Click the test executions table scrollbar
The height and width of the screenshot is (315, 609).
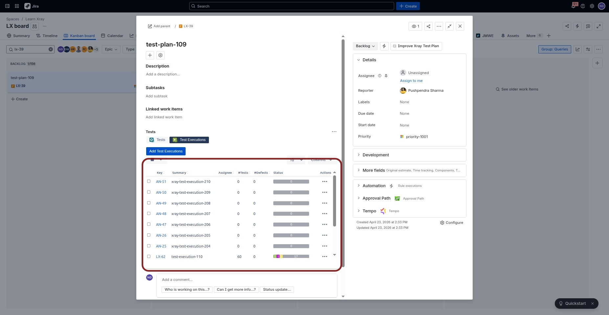tap(334, 201)
